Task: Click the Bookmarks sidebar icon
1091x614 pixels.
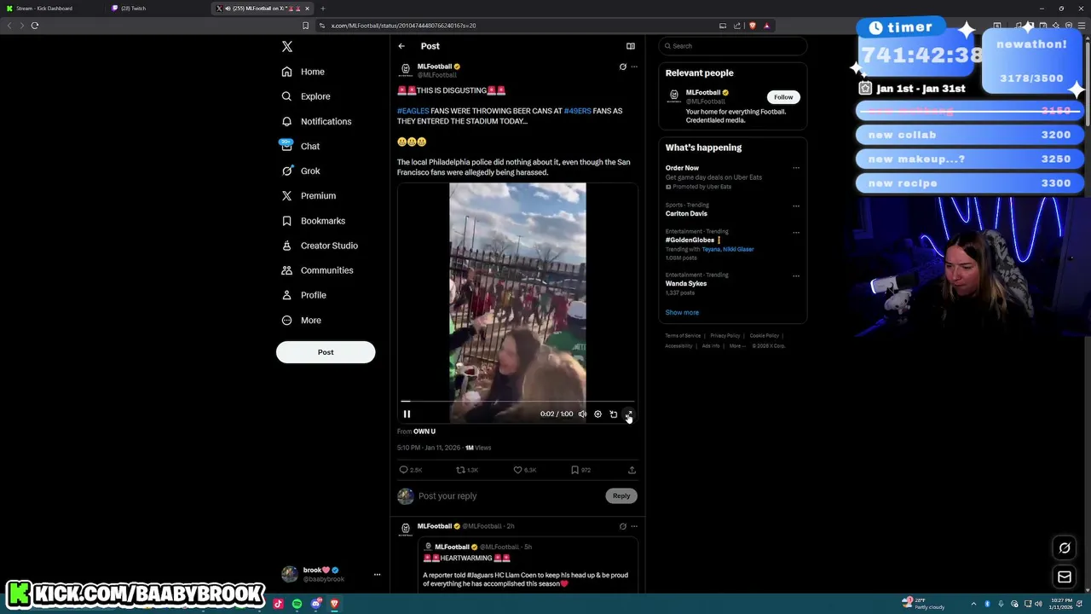Action: [x=287, y=221]
